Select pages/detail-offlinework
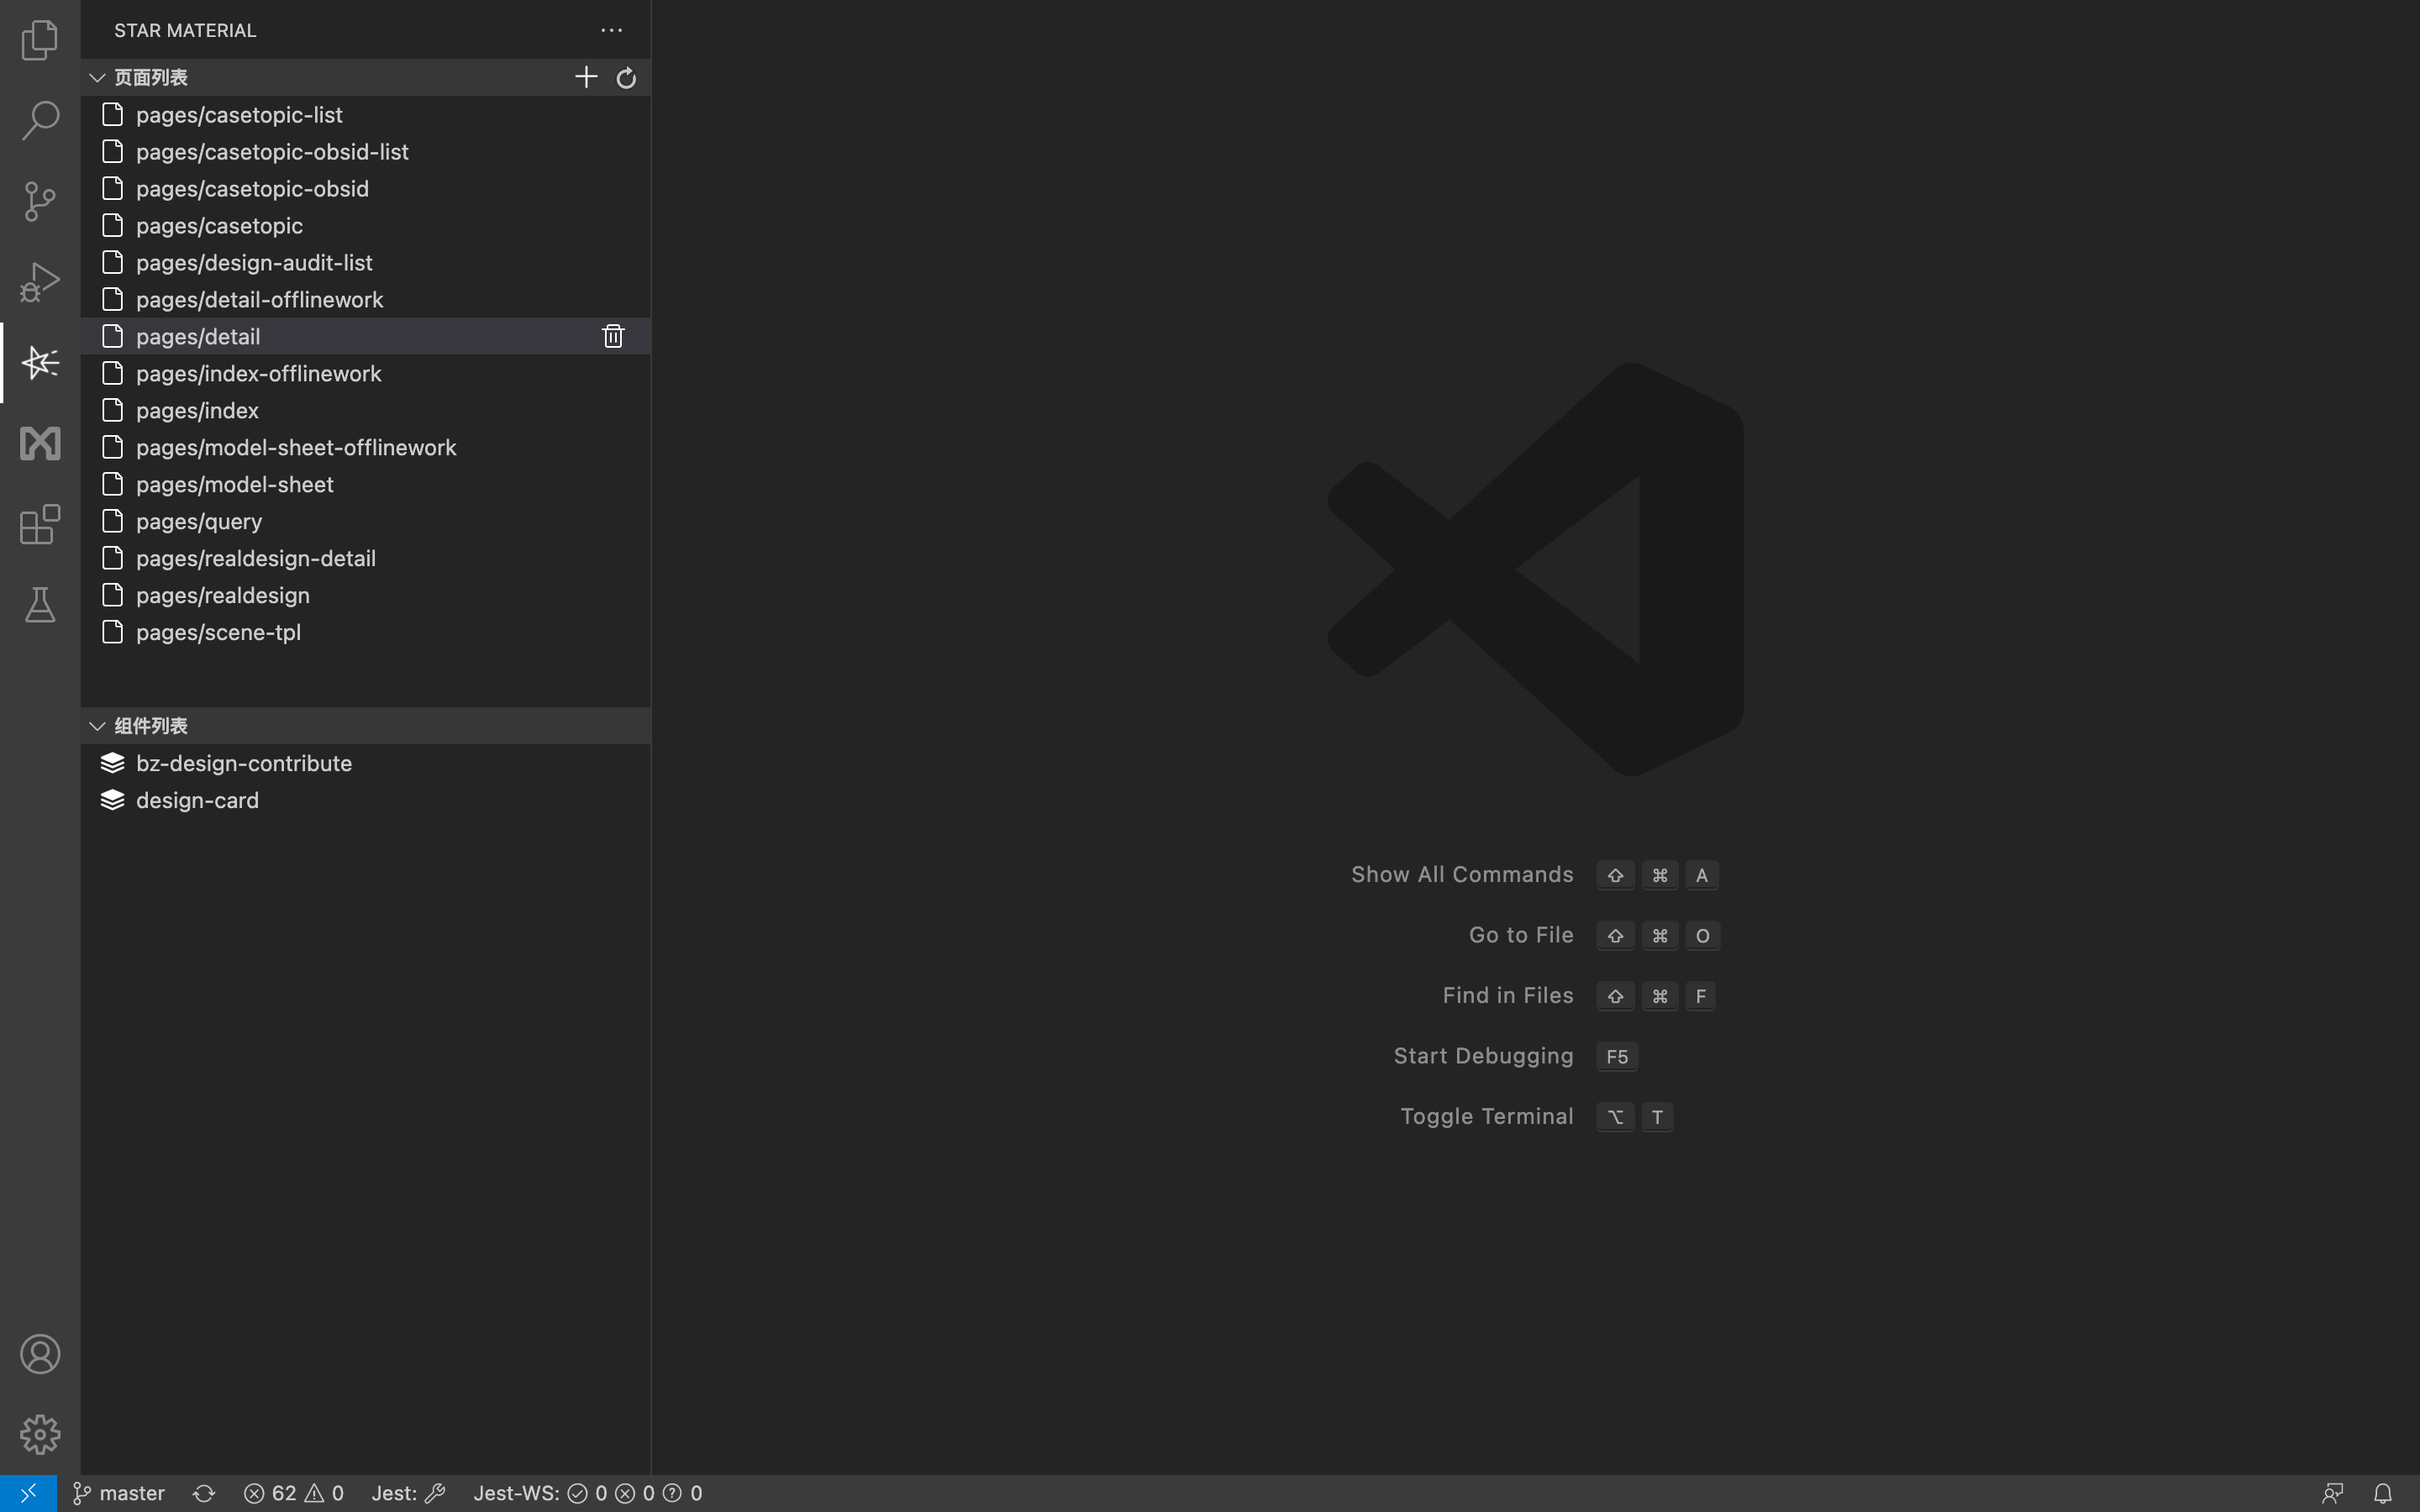Image resolution: width=2420 pixels, height=1512 pixels. (x=366, y=300)
